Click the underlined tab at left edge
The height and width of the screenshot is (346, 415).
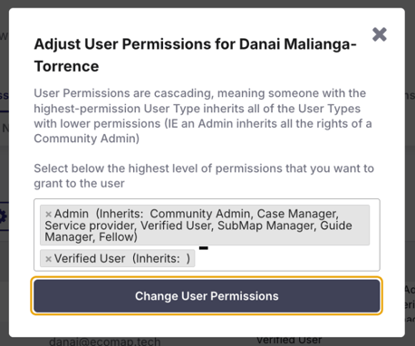[x=4, y=97]
